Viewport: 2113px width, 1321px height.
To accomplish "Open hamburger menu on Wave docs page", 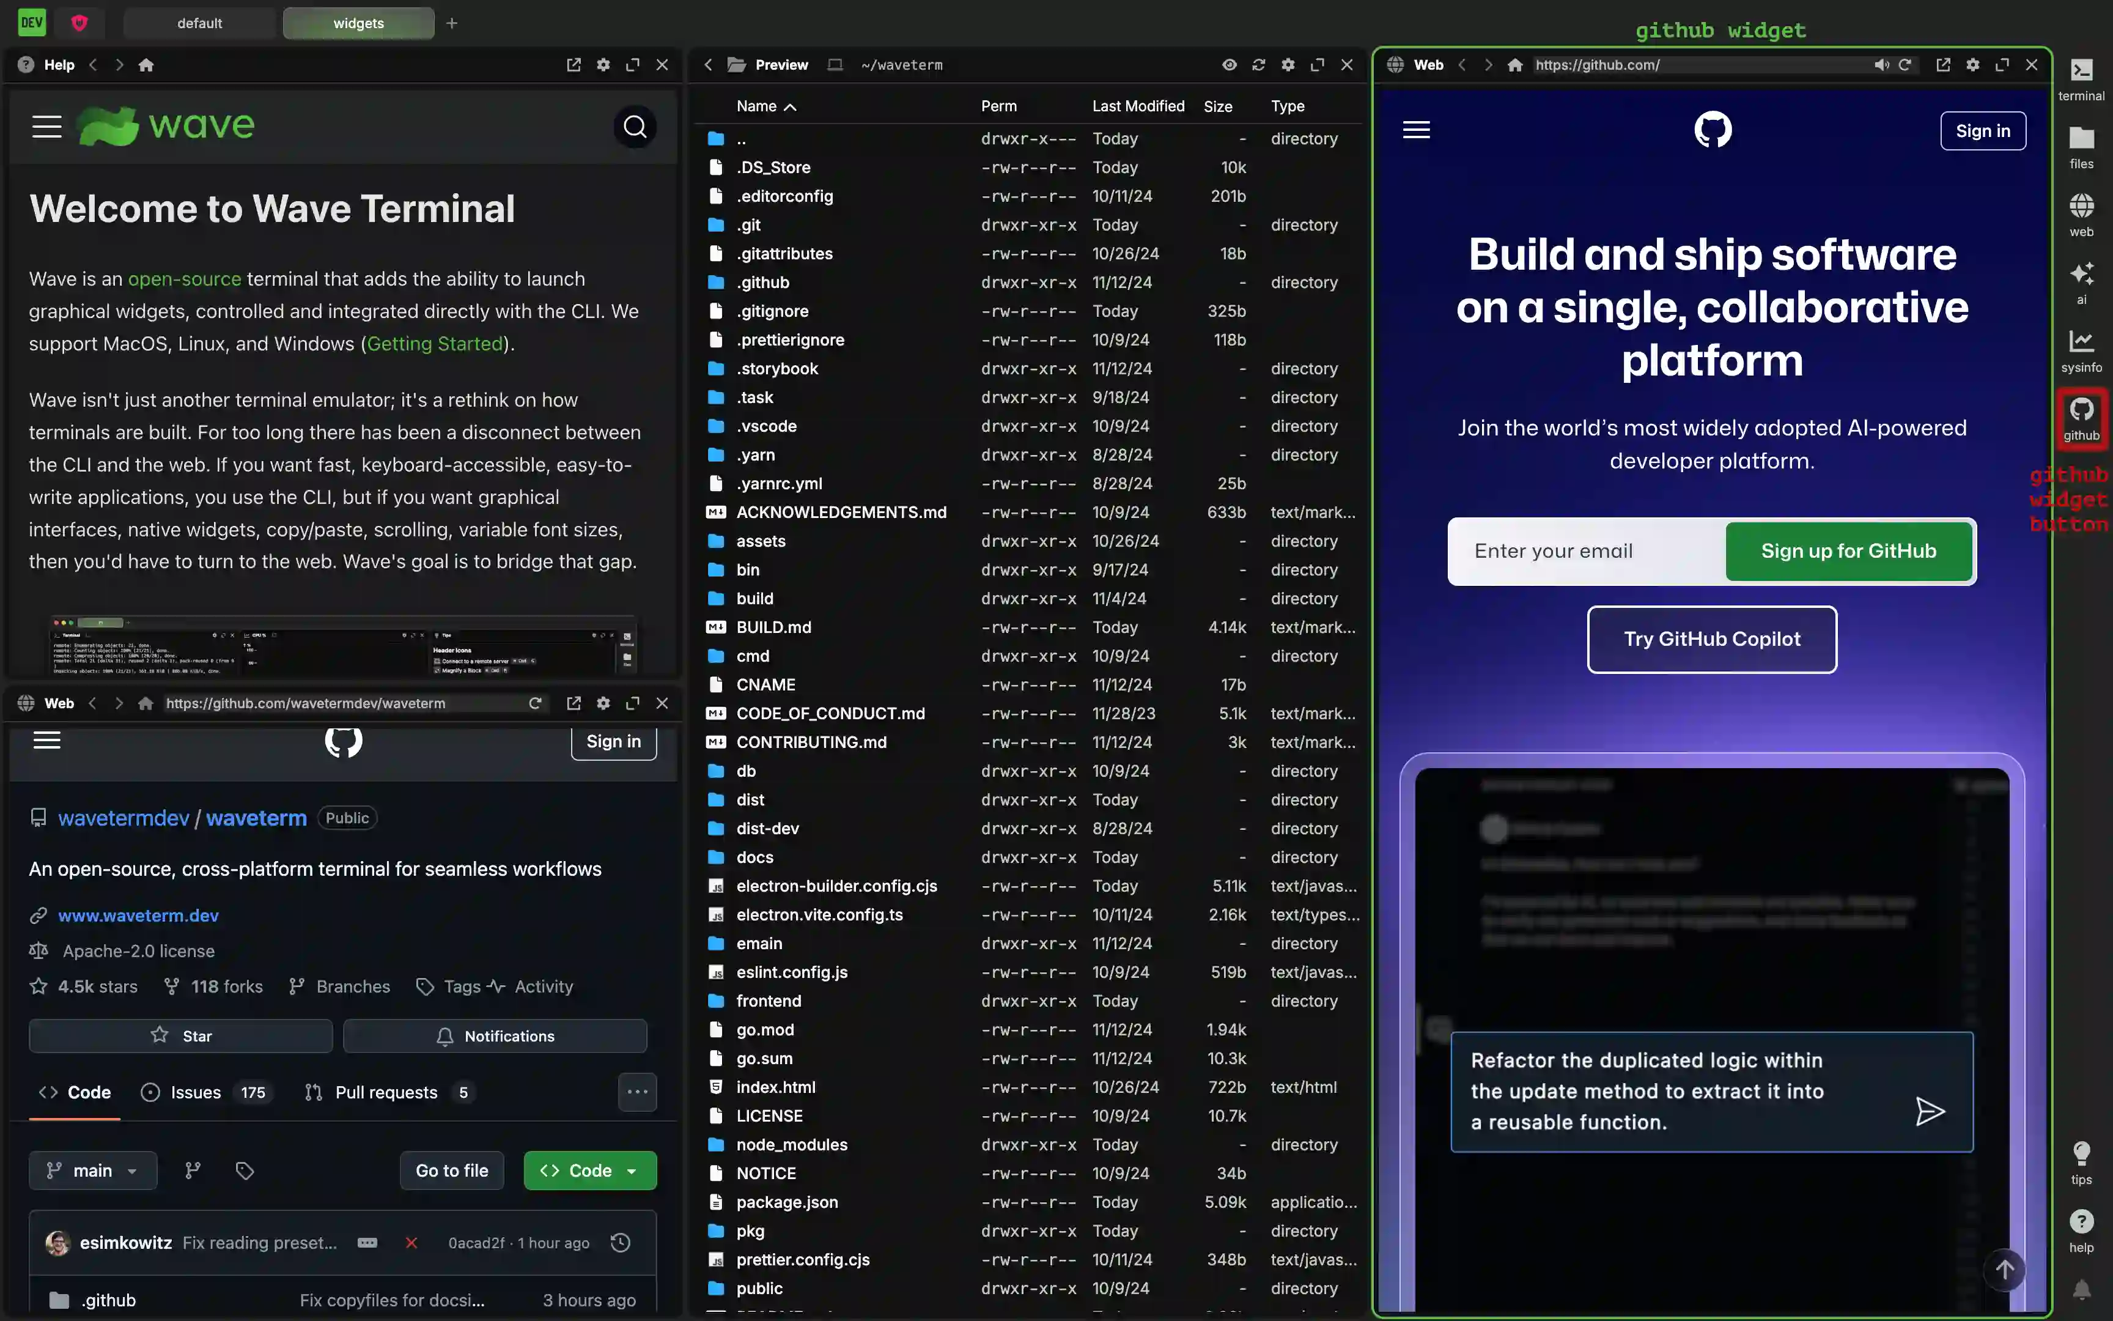I will [x=47, y=127].
